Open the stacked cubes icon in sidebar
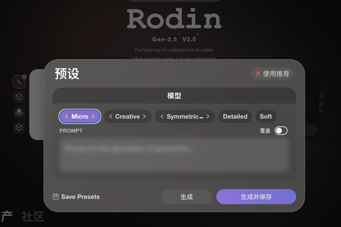 [19, 112]
